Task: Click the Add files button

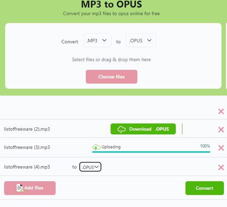Action: tap(30, 188)
